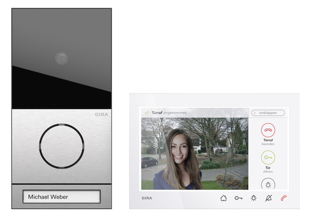Click the GIRA logo on indoor monitor
This screenshot has height=217, width=311.
click(x=148, y=198)
